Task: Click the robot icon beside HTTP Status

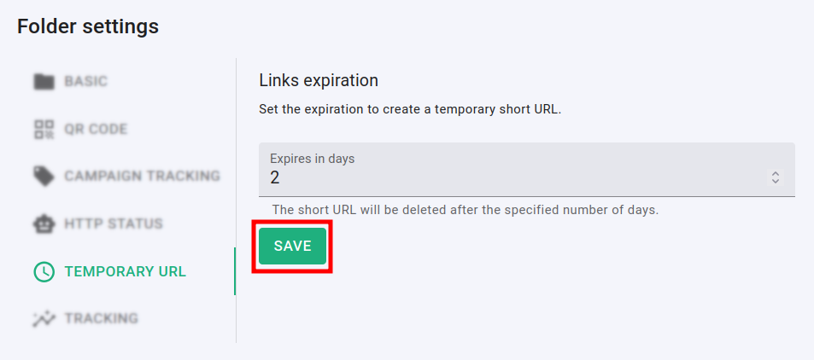Action: (x=44, y=224)
